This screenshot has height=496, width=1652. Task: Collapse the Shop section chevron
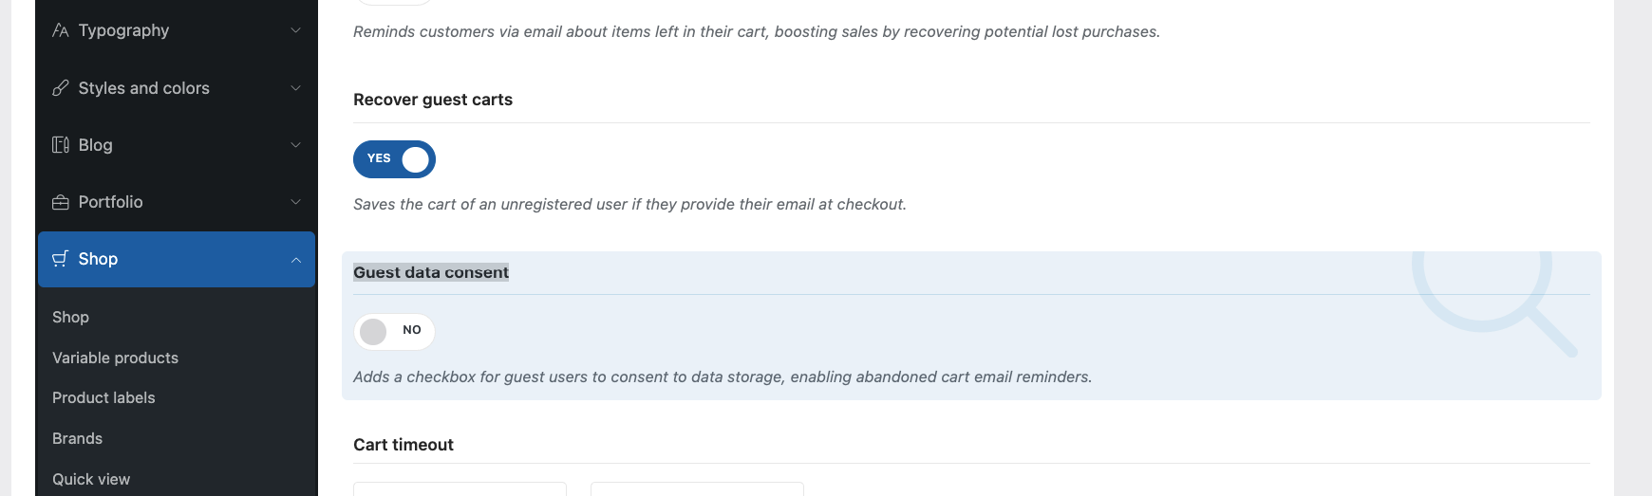tap(296, 259)
